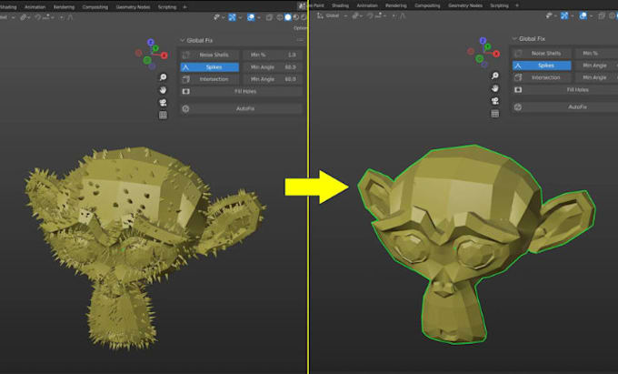Click proportional falloff curve icon in right header
Viewport: 618px width, 374px height.
(x=403, y=15)
